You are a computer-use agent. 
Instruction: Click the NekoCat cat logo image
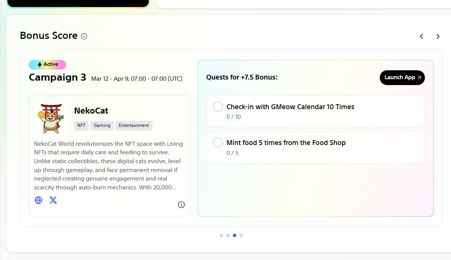click(x=51, y=118)
